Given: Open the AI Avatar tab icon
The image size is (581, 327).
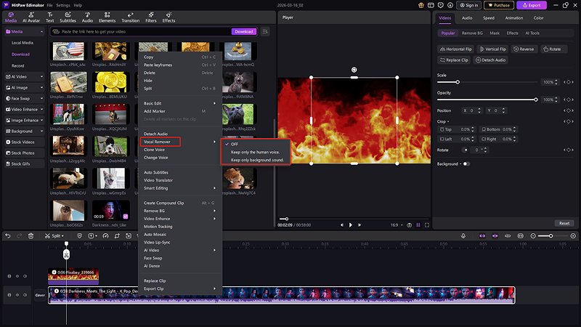Looking at the screenshot, I should click(x=30, y=16).
